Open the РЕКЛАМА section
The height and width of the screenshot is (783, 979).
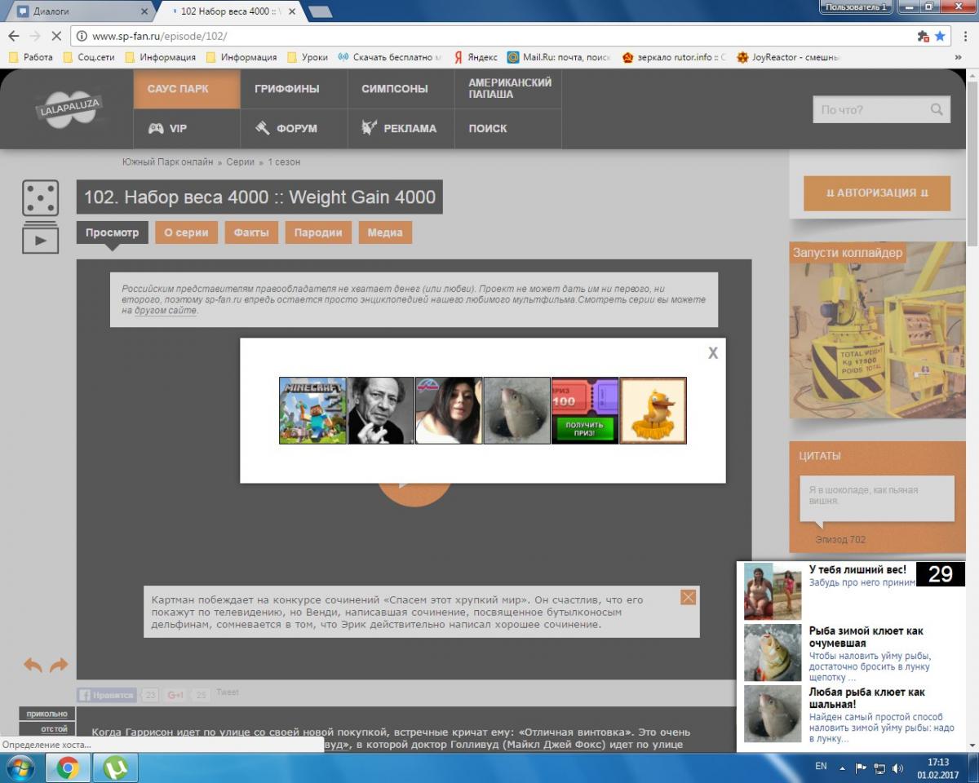(401, 129)
